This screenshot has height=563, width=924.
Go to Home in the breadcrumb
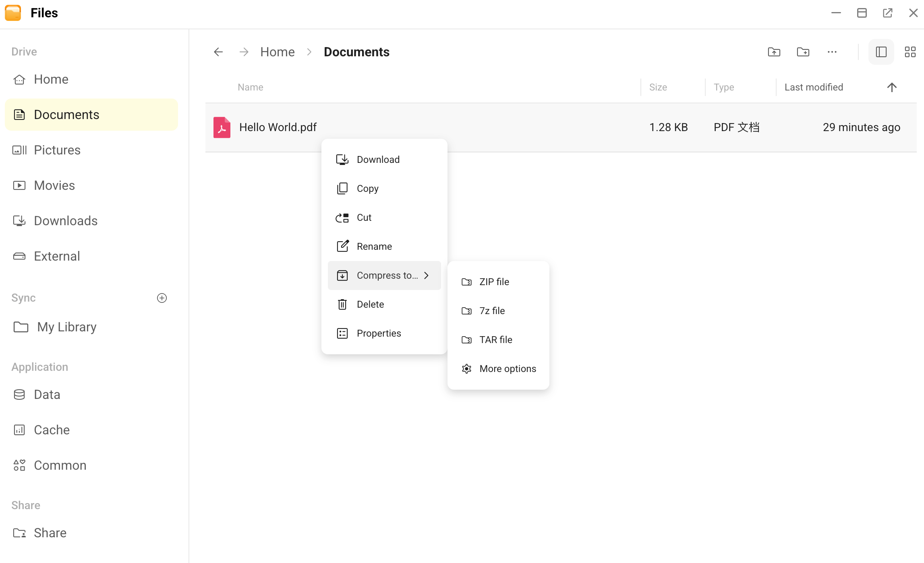[x=278, y=52]
